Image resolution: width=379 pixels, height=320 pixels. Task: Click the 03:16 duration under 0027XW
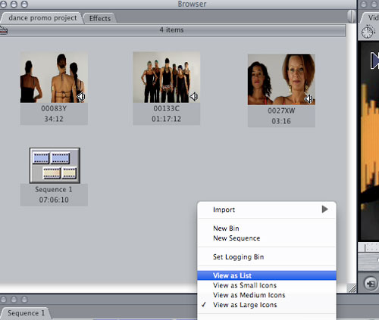pyautogui.click(x=281, y=121)
